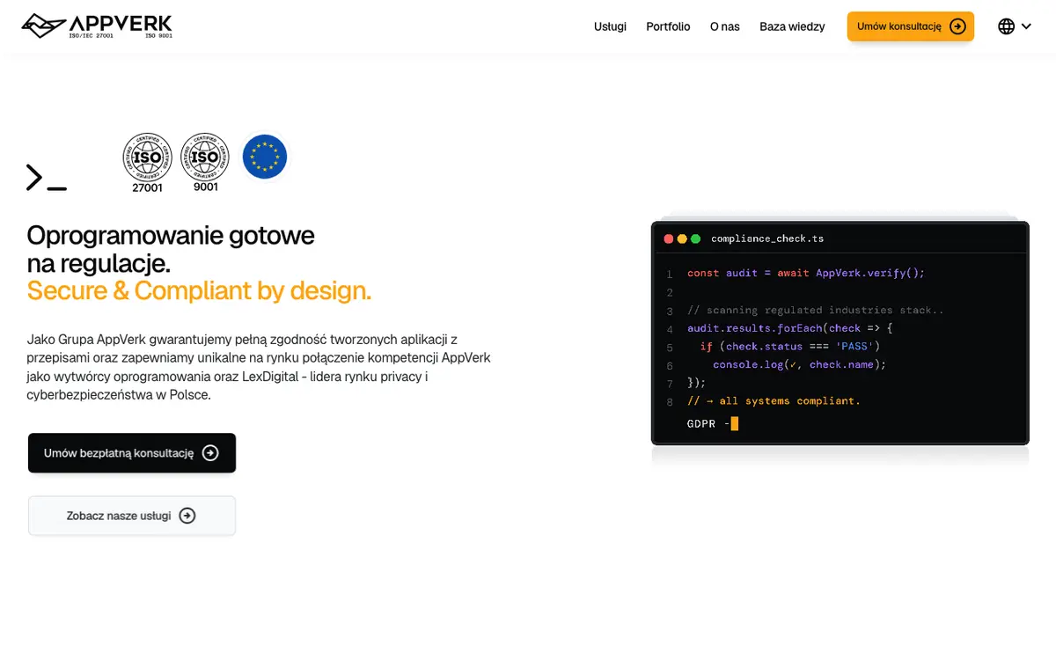Click the ISO 9001 certification badge

point(205,163)
